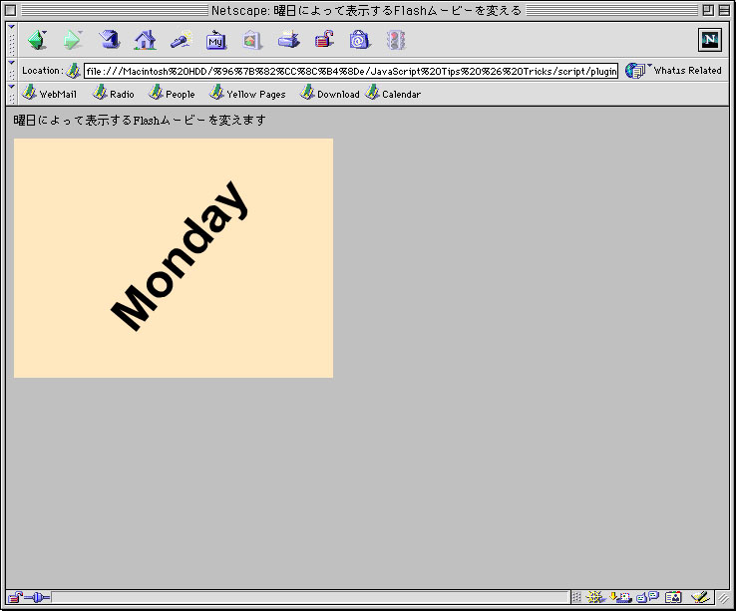
Task: Toggle online/offline plug icon
Action: [37, 597]
